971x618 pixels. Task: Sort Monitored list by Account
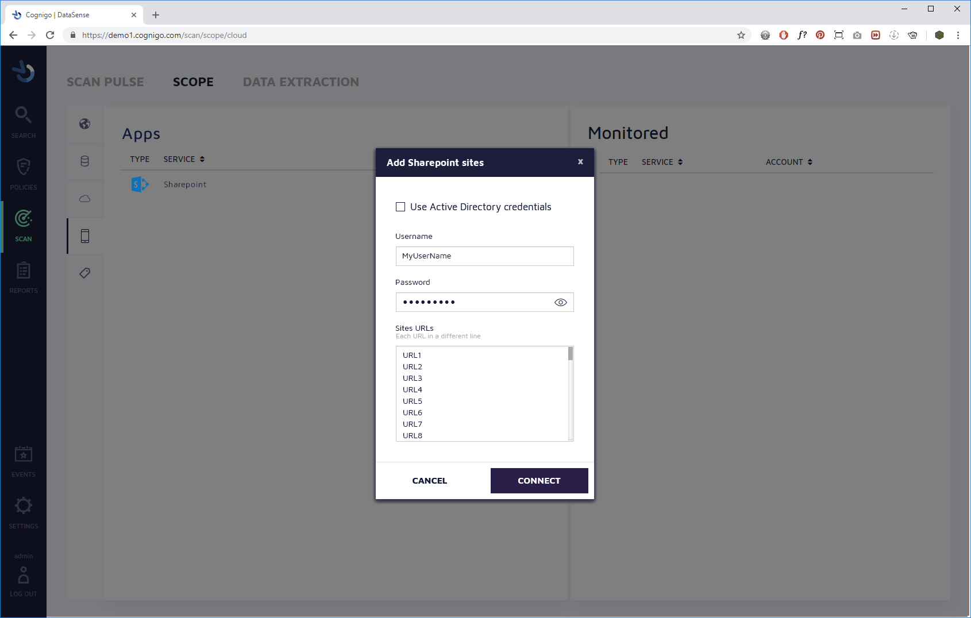(x=789, y=162)
